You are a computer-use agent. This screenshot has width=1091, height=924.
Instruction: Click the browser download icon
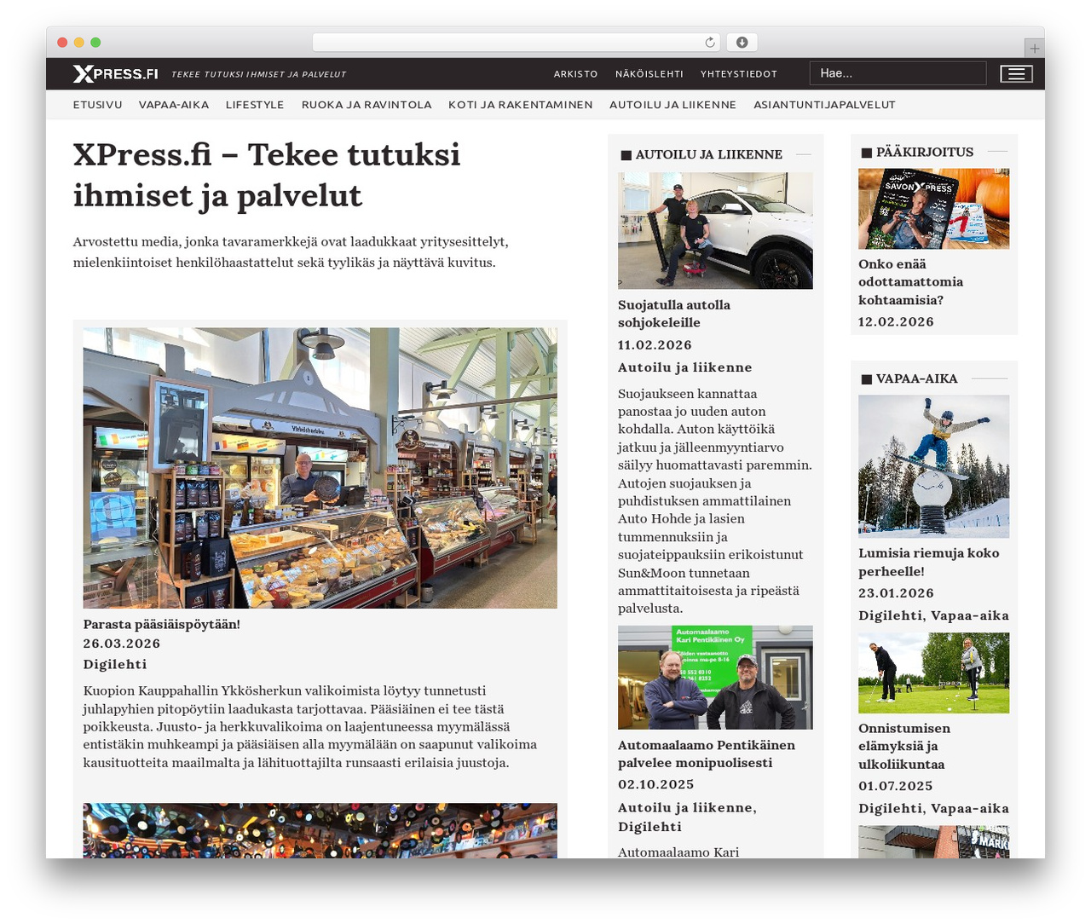click(x=742, y=43)
